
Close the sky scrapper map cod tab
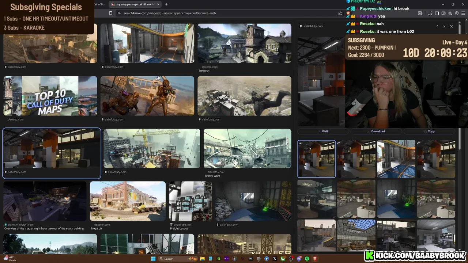[158, 4]
